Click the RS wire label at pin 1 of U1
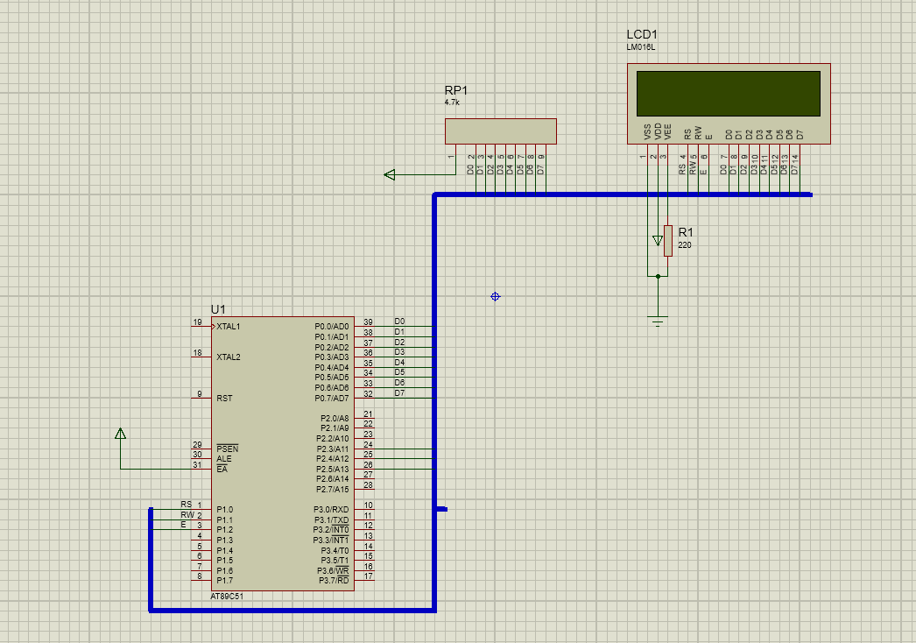The height and width of the screenshot is (643, 916). pos(186,504)
